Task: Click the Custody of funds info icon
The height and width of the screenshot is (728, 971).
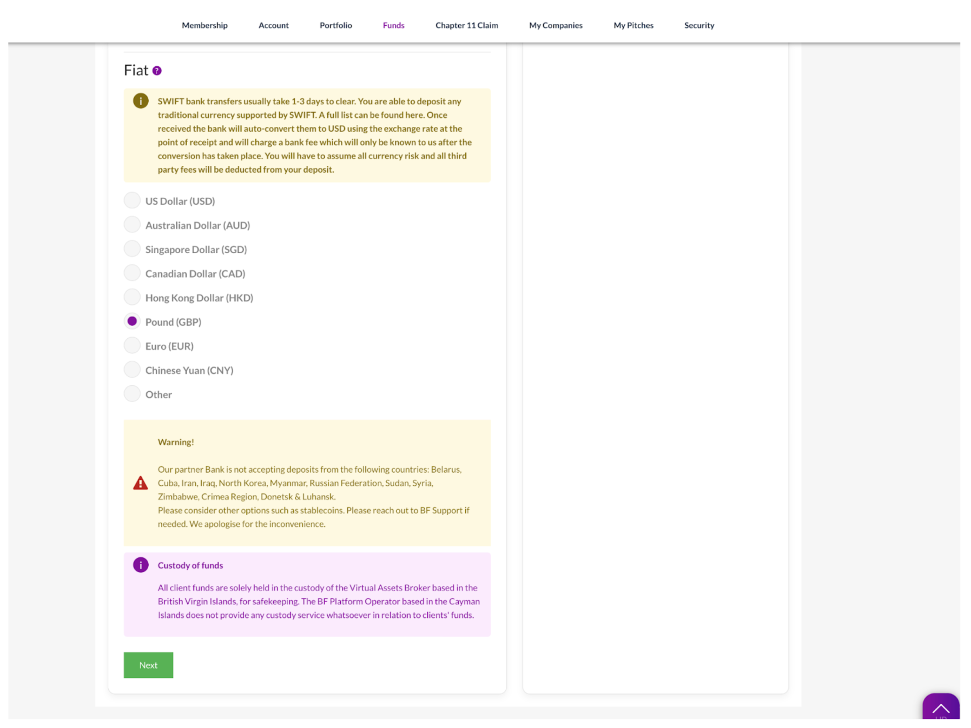Action: [141, 565]
